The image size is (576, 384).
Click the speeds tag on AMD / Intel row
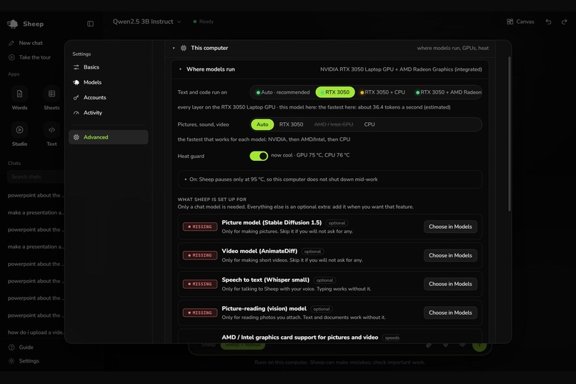pos(392,338)
